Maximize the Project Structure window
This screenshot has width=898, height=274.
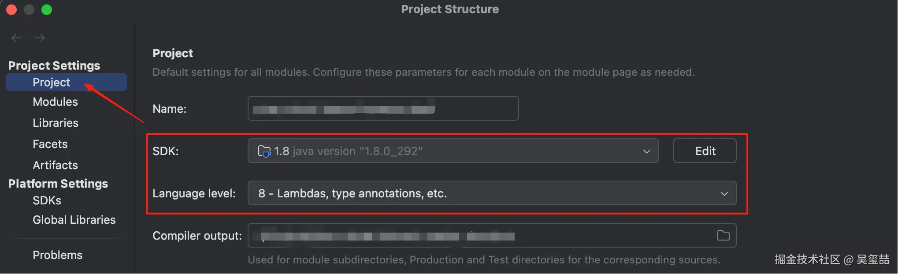(x=47, y=10)
